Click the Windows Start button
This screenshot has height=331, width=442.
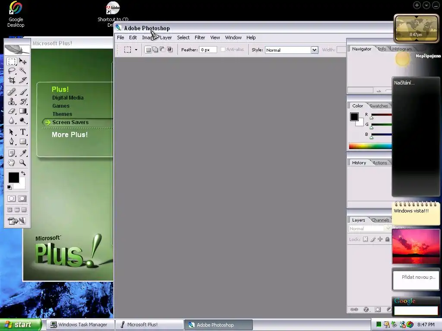(x=21, y=325)
